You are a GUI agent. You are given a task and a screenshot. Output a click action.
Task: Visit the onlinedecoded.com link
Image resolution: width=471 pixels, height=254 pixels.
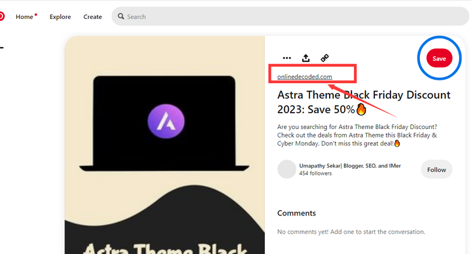pyautogui.click(x=305, y=77)
